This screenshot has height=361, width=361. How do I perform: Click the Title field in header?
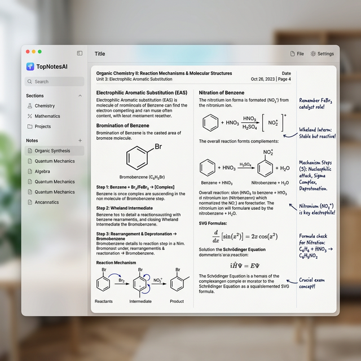[100, 54]
